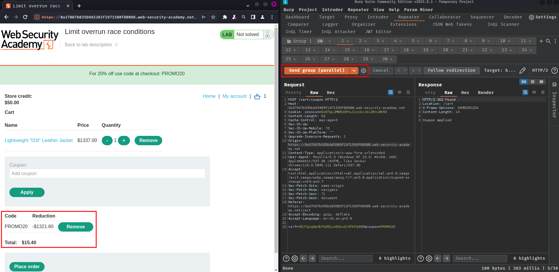
Task: Toggle Request line wrap button
Action: [391, 92]
